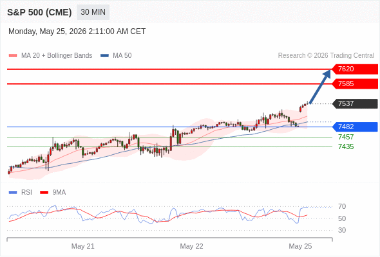Viewport: 380px width, 257px height.
Task: Select the May 21 date axis label
Action: pyautogui.click(x=83, y=246)
